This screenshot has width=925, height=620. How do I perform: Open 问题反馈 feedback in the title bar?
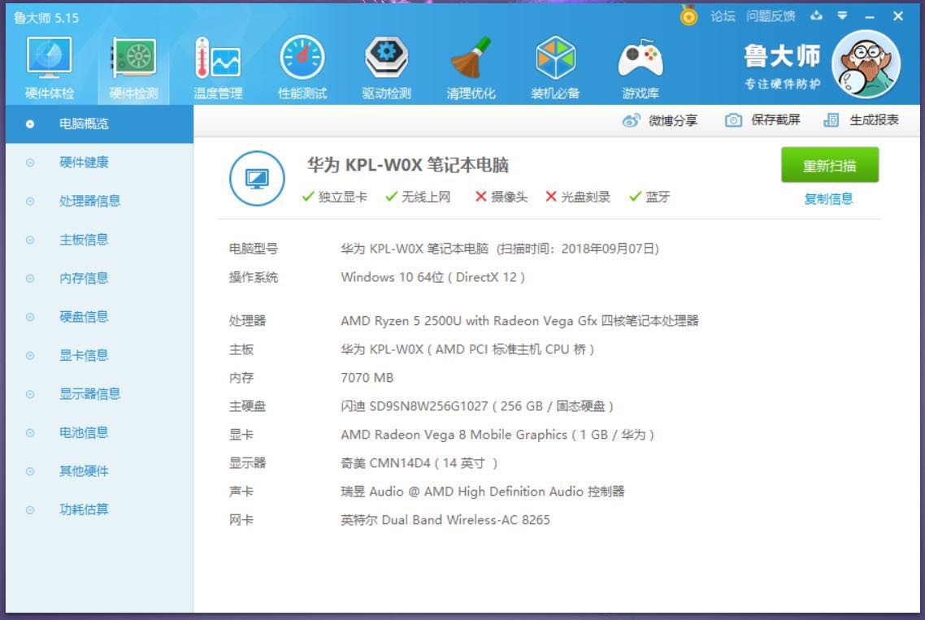pyautogui.click(x=769, y=15)
